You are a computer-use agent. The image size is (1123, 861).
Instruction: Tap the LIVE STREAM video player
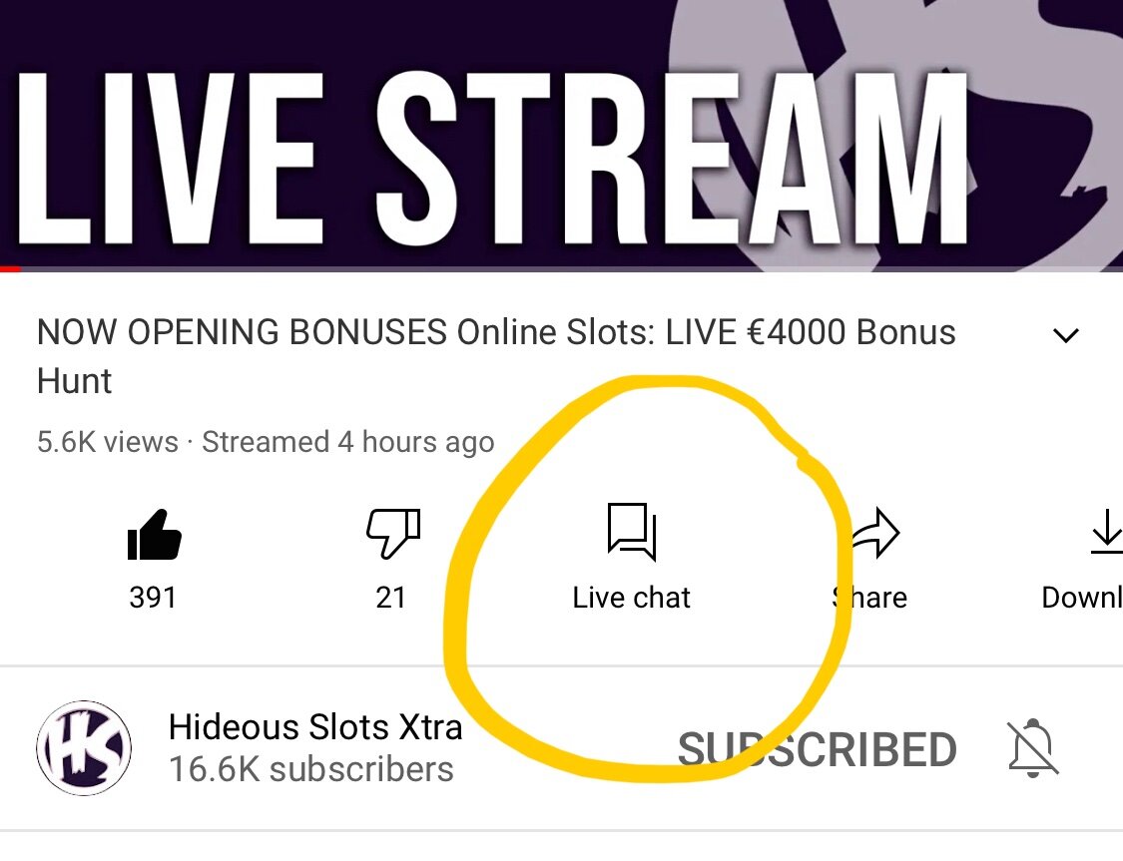tap(561, 133)
